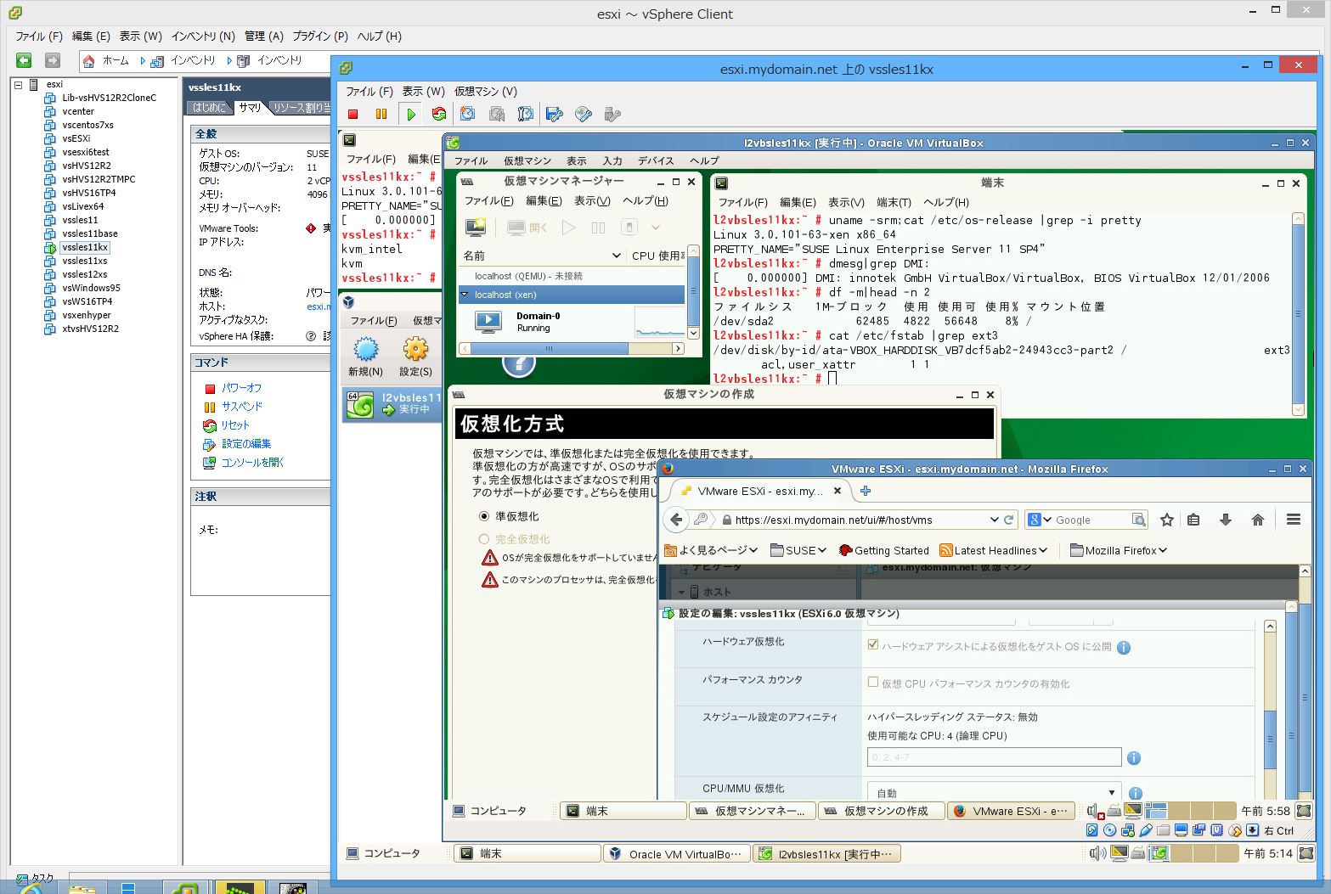
Task: Click the CD/DVD device connection icon
Action: (584, 114)
